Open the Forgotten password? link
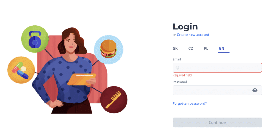This screenshot has width=272, height=140. pos(190,103)
